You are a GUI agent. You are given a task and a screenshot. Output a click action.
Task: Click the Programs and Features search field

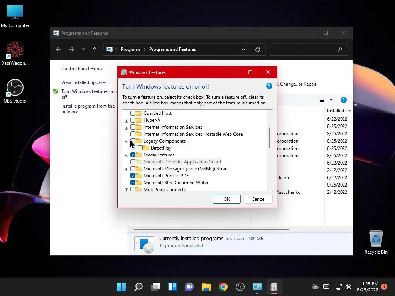point(309,49)
